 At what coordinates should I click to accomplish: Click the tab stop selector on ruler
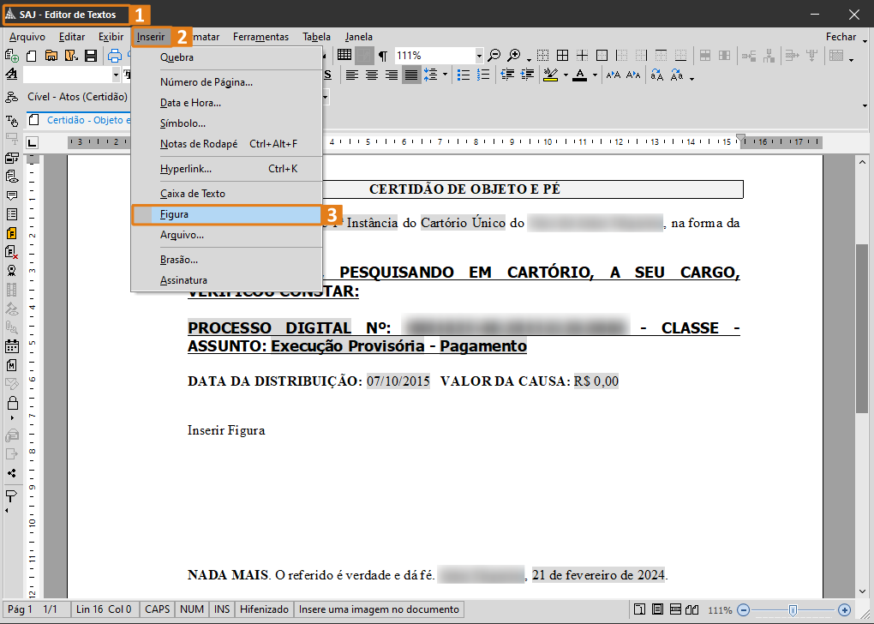point(33,143)
